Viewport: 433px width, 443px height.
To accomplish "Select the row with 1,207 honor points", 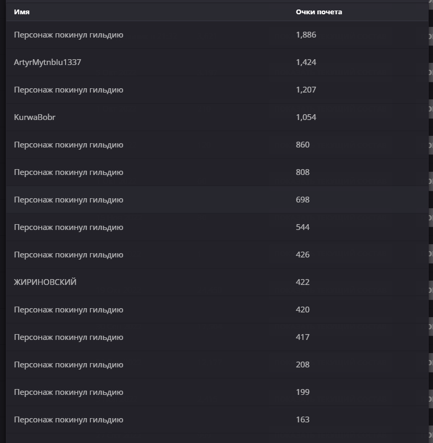I will tap(217, 90).
